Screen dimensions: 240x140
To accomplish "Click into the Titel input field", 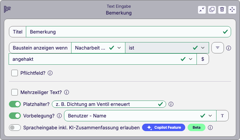I will coord(128,32).
